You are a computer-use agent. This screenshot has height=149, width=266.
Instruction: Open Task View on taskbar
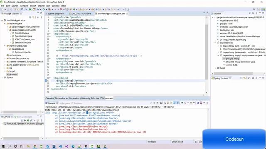tap(22, 146)
